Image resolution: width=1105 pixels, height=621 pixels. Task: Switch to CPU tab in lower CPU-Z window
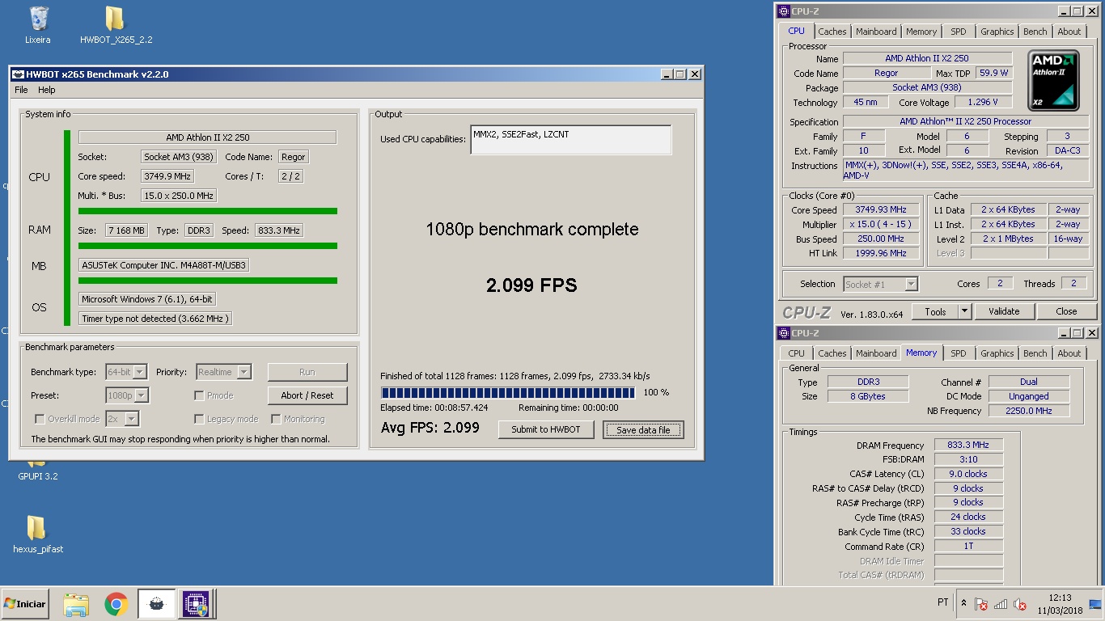pyautogui.click(x=797, y=353)
